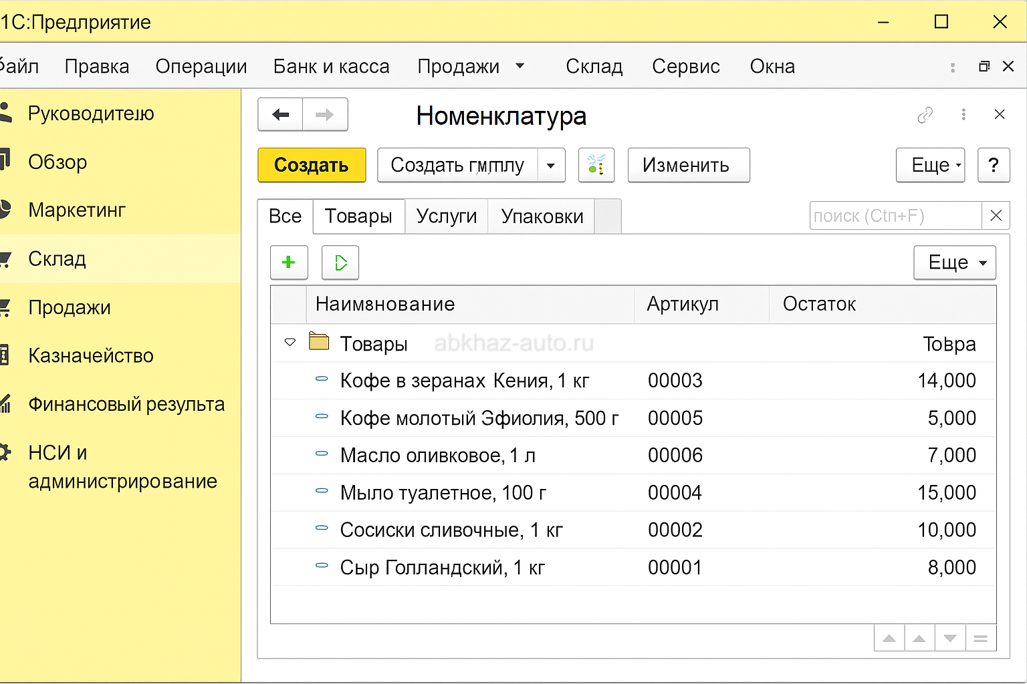Close the inner window from menu bar X

1008,66
